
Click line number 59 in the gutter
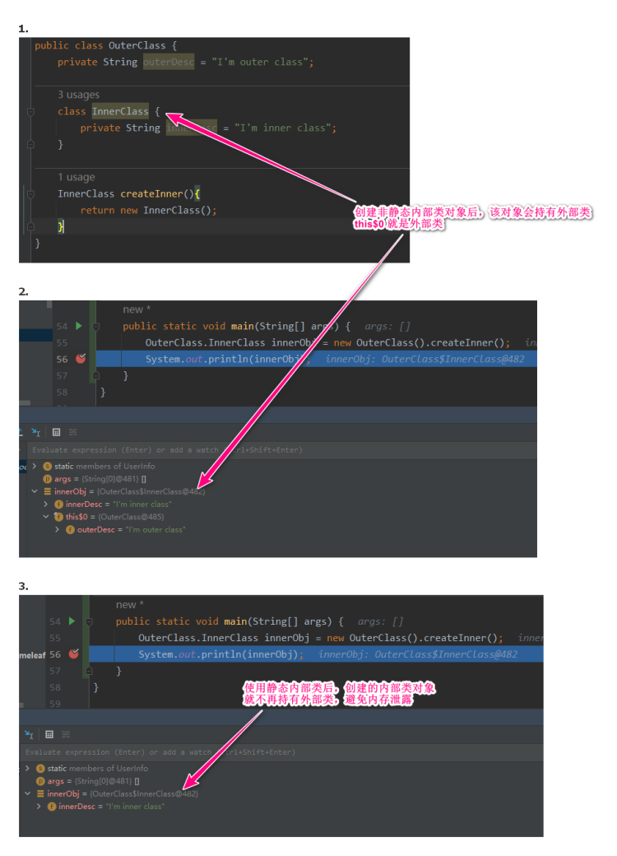click(x=55, y=704)
